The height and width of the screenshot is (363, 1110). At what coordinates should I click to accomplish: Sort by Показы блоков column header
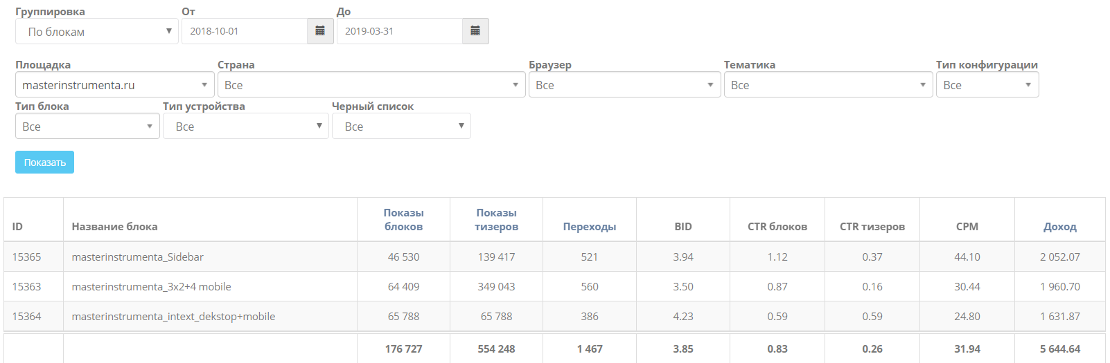[x=403, y=220]
